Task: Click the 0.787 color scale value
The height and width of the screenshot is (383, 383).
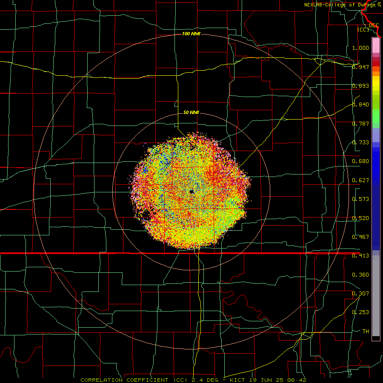Action: (360, 123)
